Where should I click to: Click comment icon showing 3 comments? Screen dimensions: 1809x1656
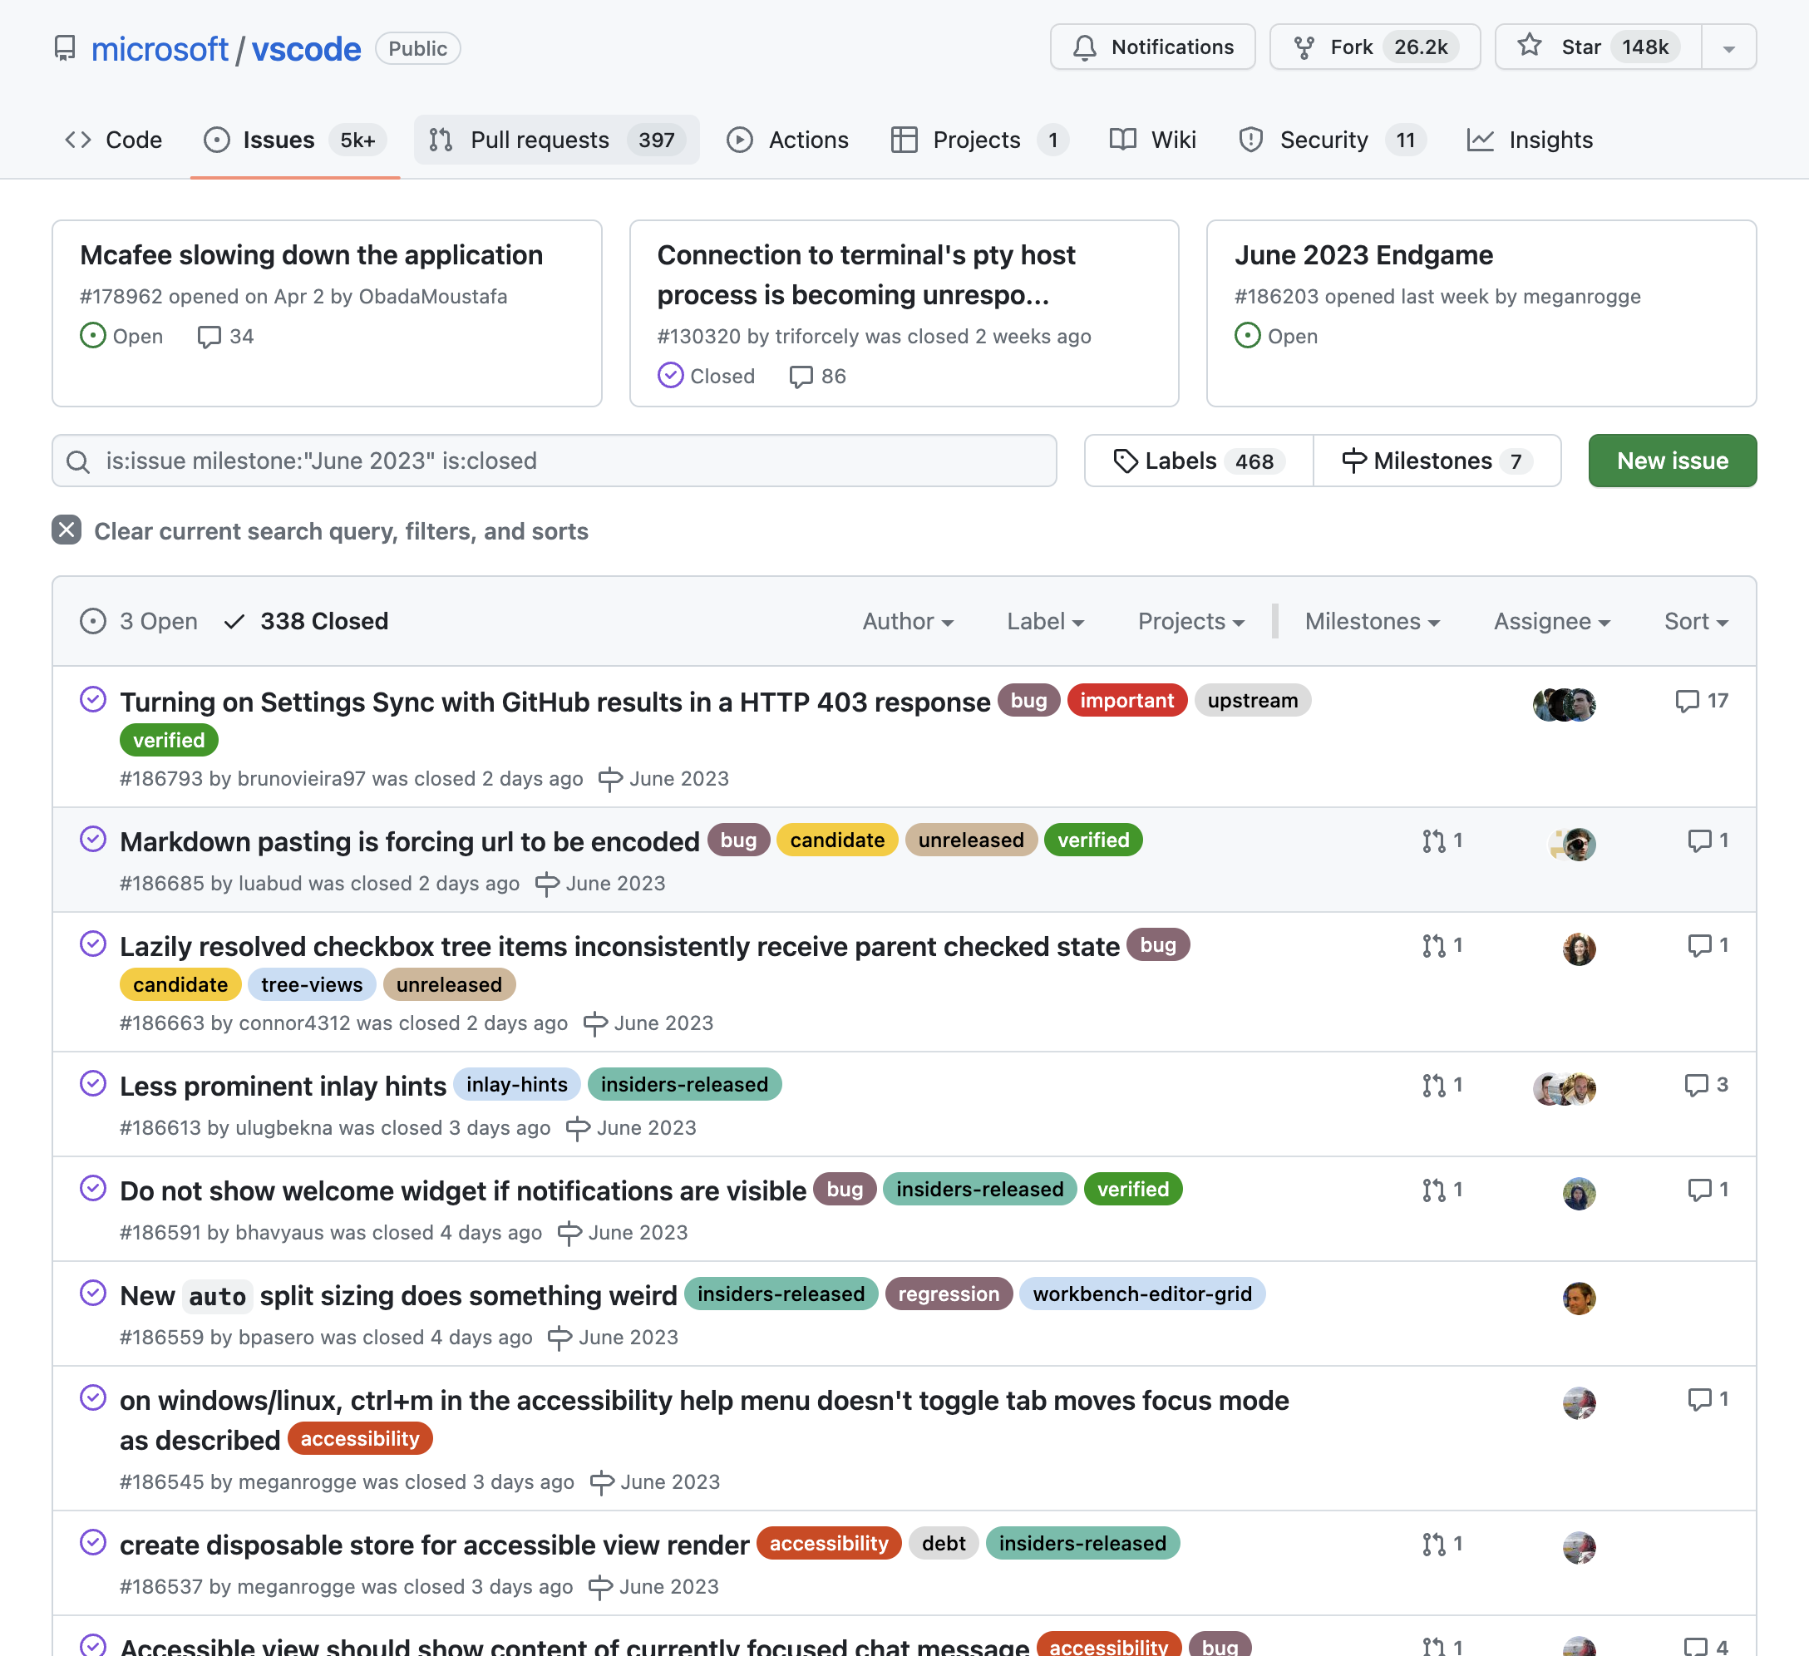pyautogui.click(x=1706, y=1085)
